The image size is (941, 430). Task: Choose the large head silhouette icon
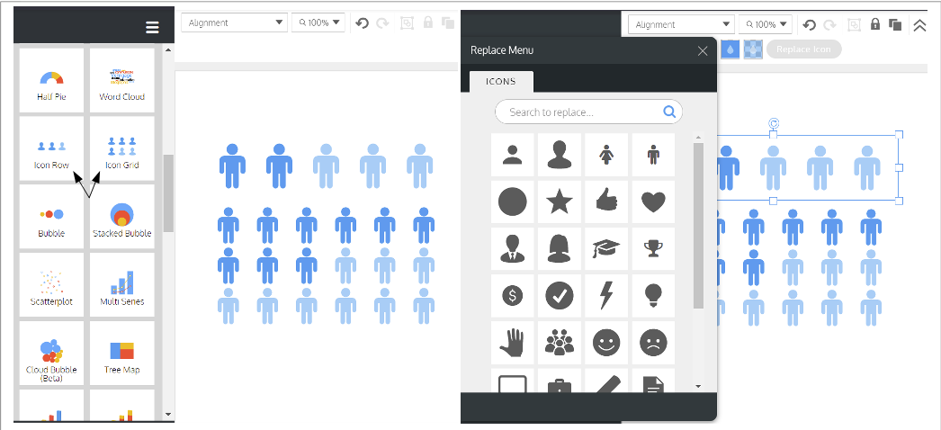[560, 155]
